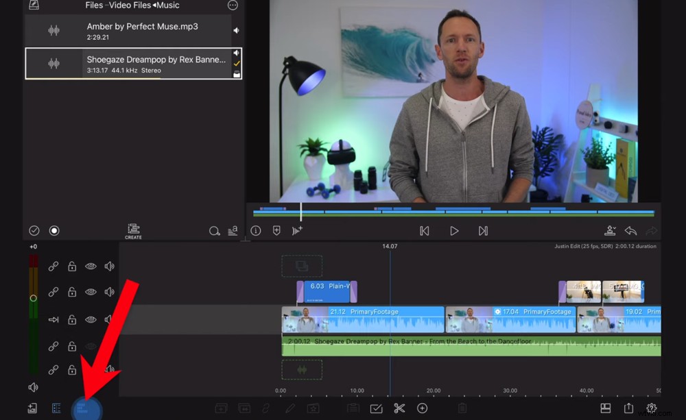The height and width of the screenshot is (420, 686).
Task: Tap the add marker icon
Action: click(x=276, y=231)
